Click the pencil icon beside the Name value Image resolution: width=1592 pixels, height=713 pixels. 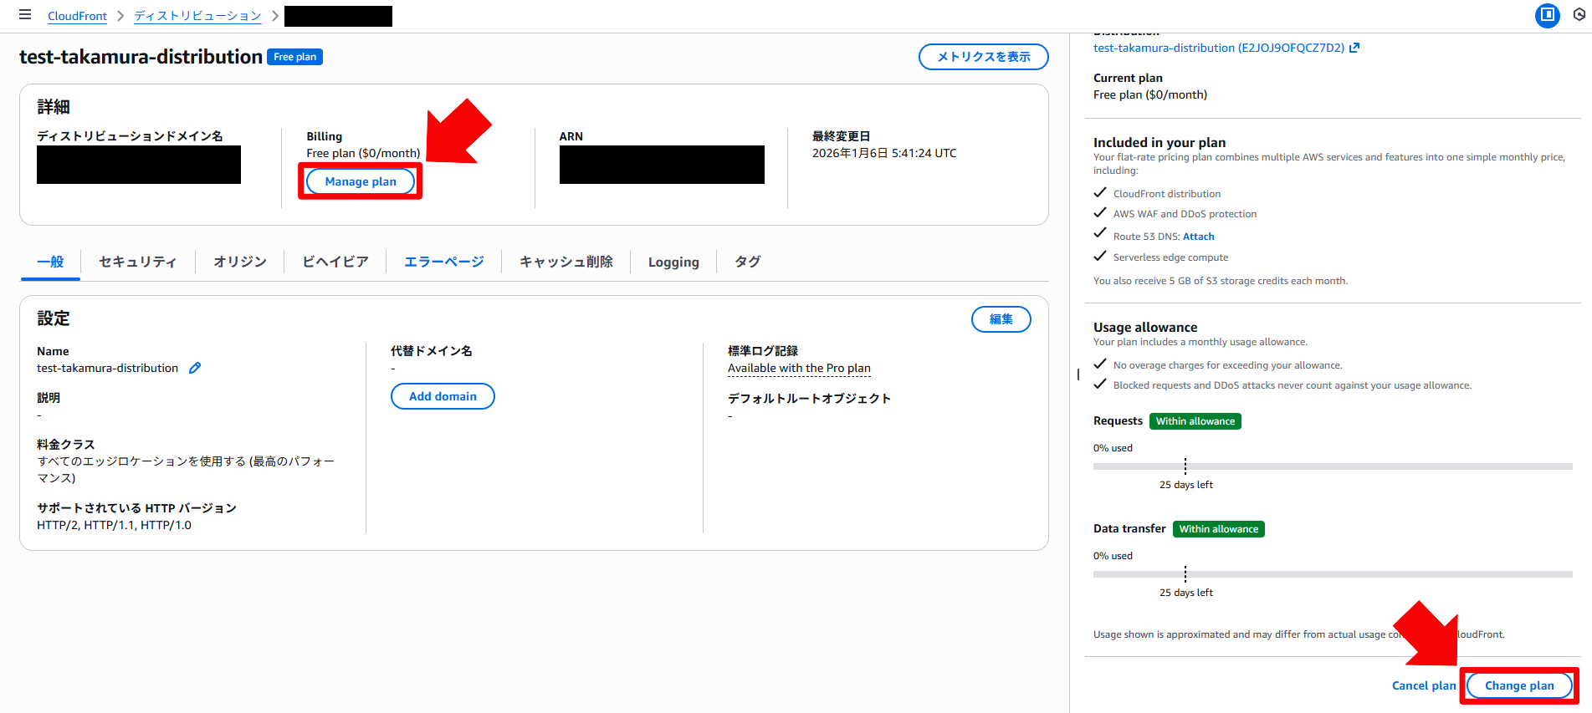coord(195,368)
